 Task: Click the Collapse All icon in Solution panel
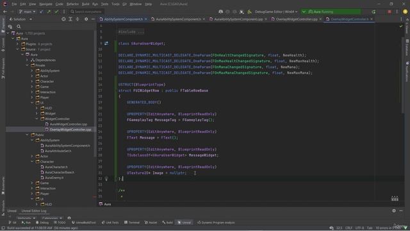click(78, 19)
